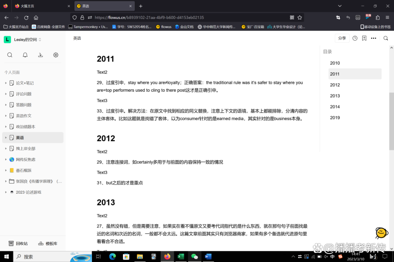Open the list all tabs dropdown arrow

pos(340,6)
